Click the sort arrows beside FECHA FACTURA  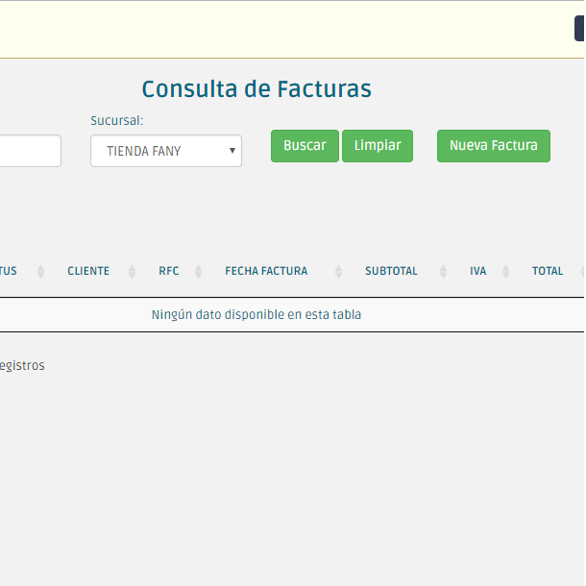(x=338, y=272)
